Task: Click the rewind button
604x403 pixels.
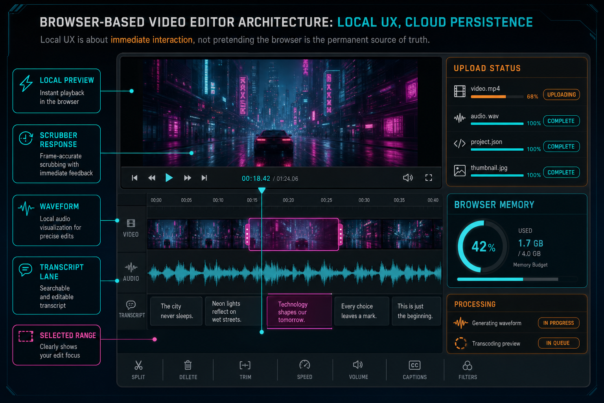Action: (x=152, y=178)
